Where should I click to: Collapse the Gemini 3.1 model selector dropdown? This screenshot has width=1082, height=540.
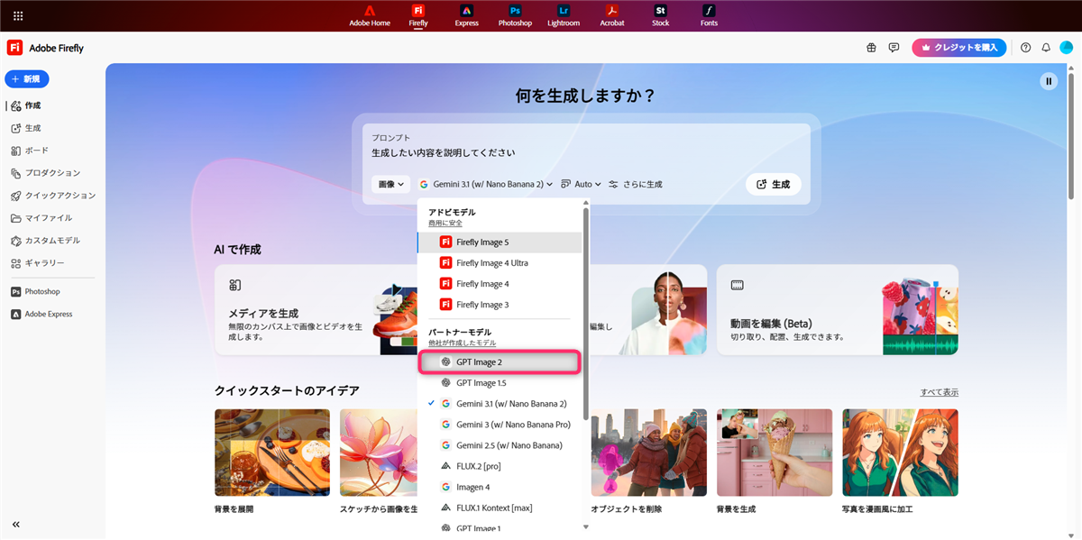[x=487, y=184]
